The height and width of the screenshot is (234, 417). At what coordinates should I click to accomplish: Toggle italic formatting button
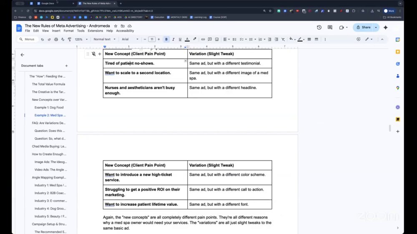click(173, 39)
